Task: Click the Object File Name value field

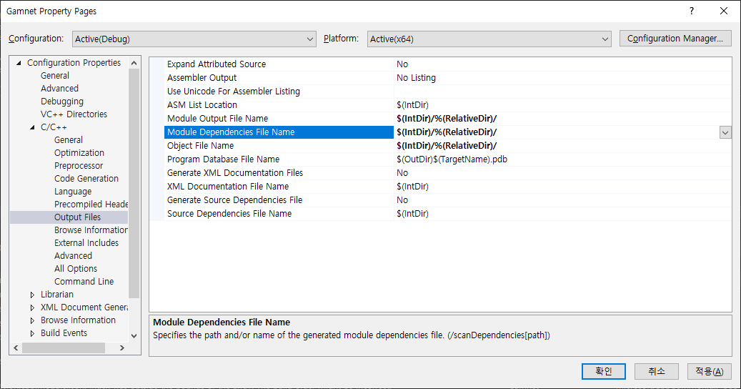Action: click(563, 146)
